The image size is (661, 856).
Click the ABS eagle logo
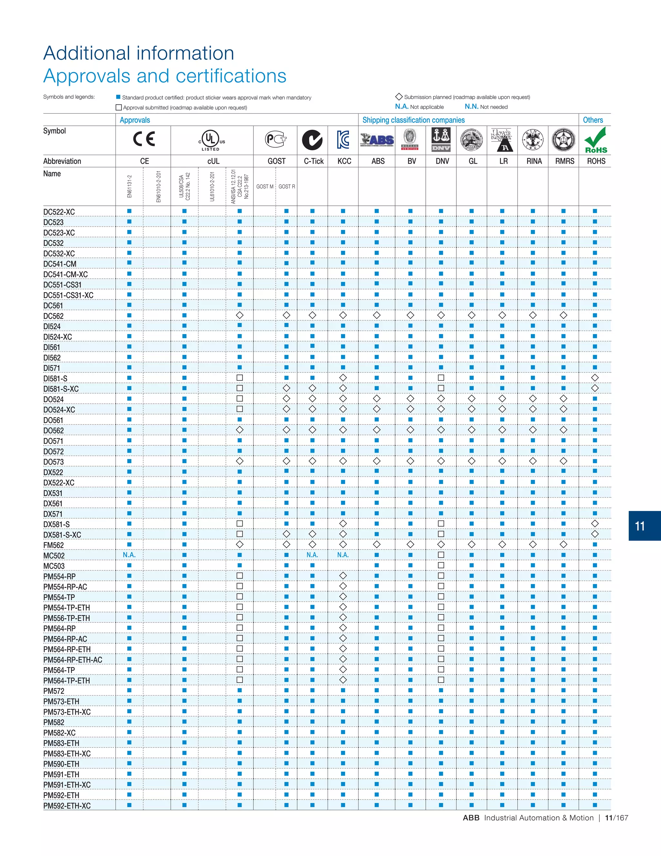(x=377, y=140)
